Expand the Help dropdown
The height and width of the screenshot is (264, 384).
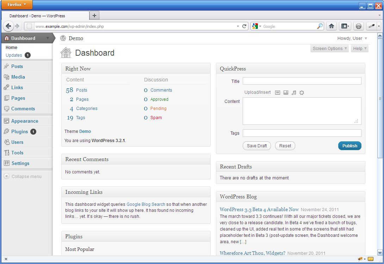point(360,49)
